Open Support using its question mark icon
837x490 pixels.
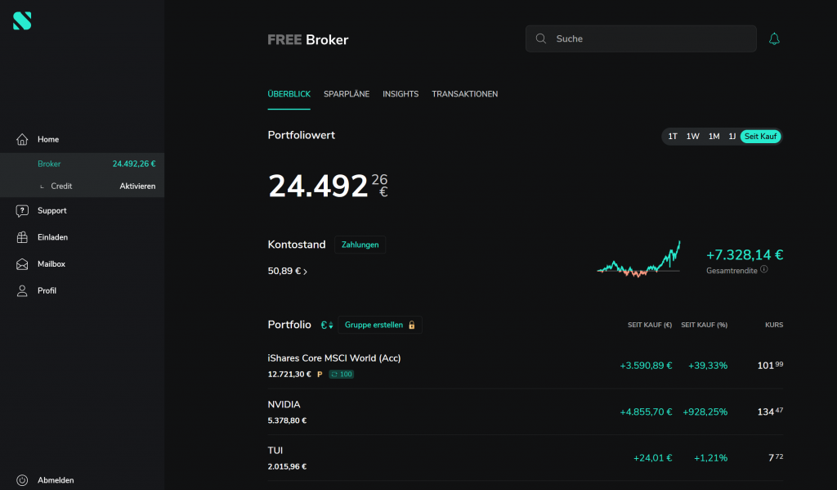pyautogui.click(x=22, y=210)
